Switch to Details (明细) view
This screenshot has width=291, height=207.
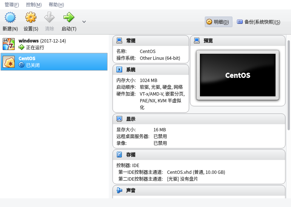(x=218, y=22)
